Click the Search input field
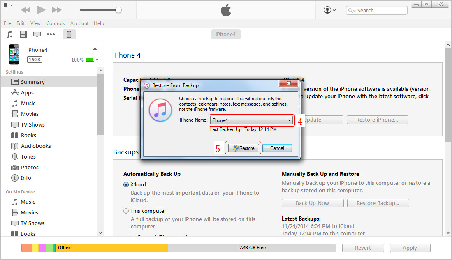 pyautogui.click(x=376, y=10)
